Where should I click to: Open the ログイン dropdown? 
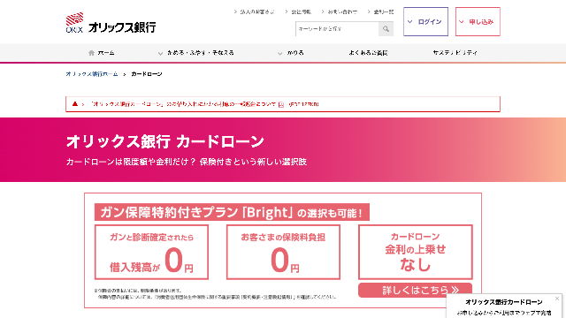click(x=425, y=21)
